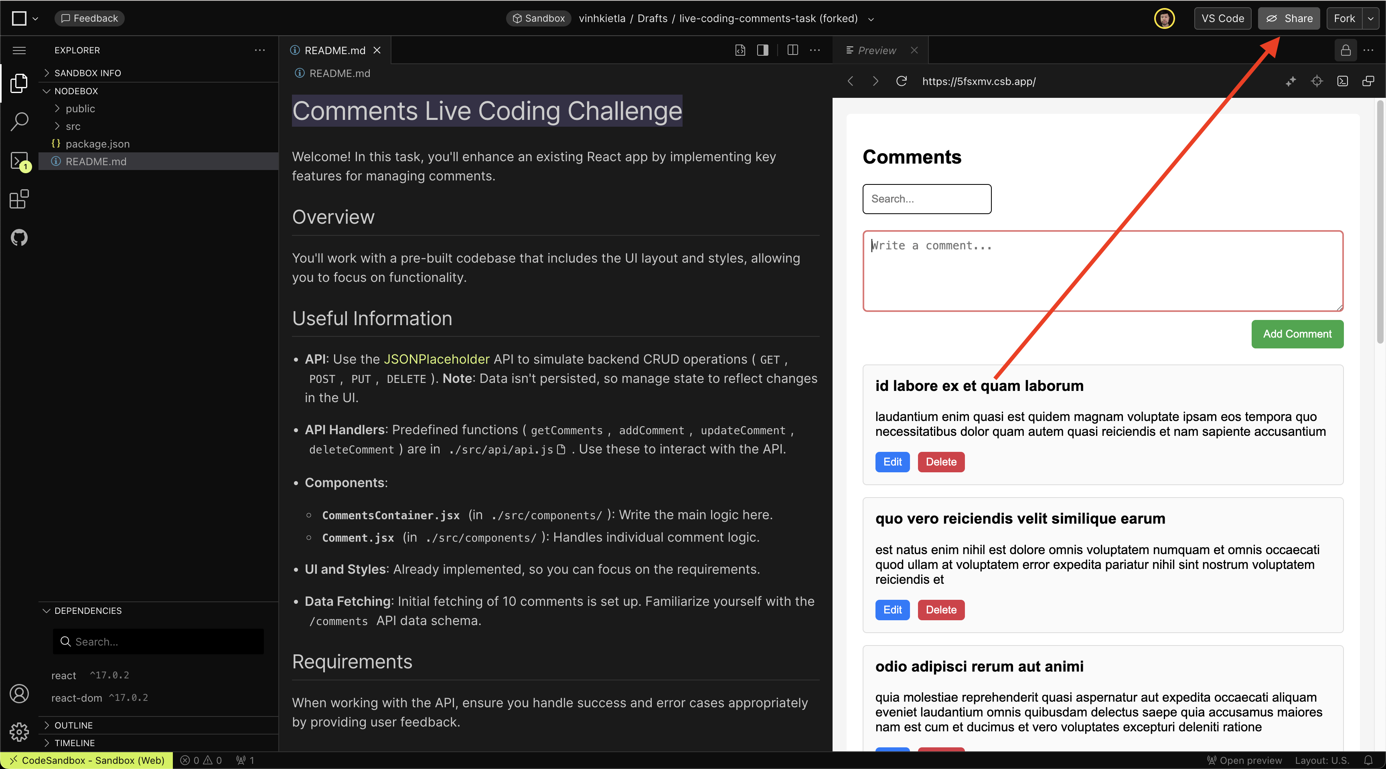Expand the SANDBOX INFO section

pos(87,73)
